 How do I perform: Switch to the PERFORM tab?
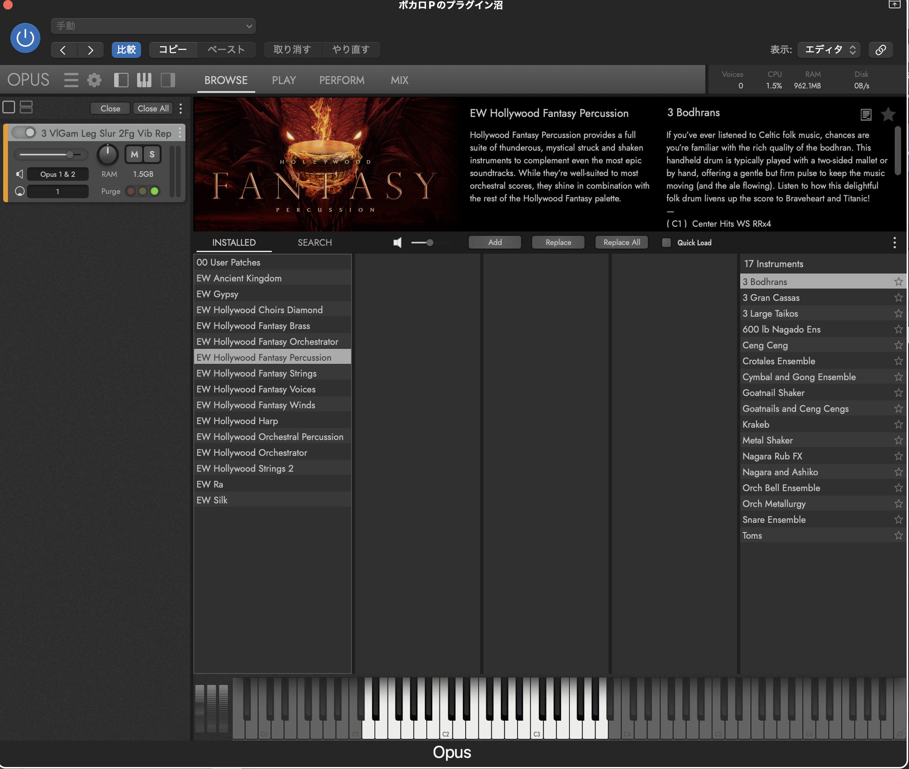pyautogui.click(x=342, y=80)
